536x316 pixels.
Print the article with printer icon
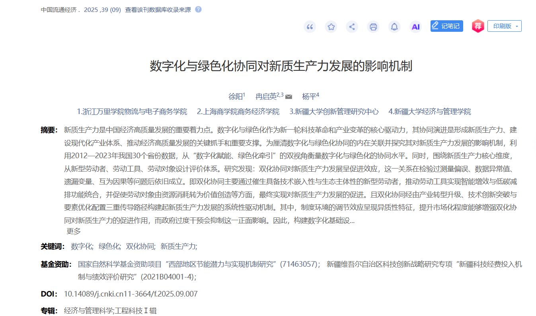[373, 27]
